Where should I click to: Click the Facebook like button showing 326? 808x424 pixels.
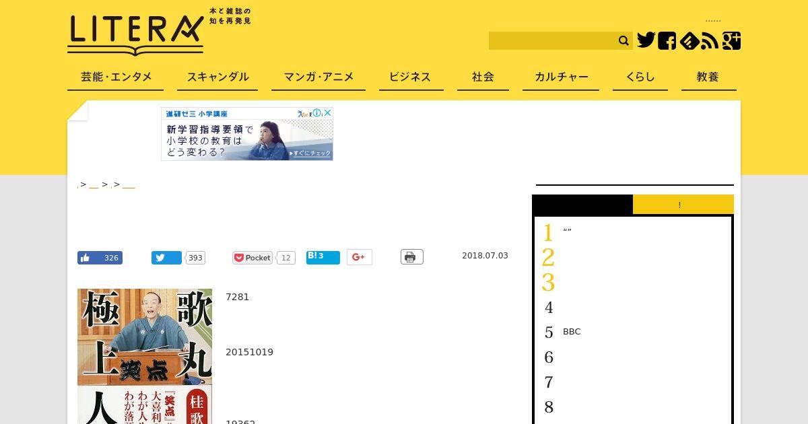(x=100, y=258)
